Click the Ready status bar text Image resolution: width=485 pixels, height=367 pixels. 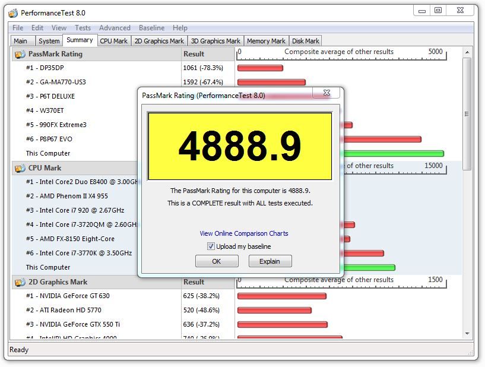coord(19,350)
